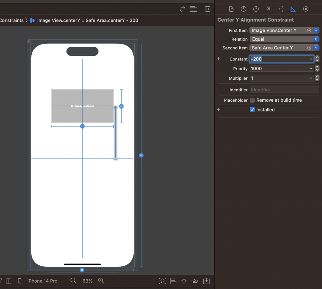The width and height of the screenshot is (322, 289).
Task: Zoom in on the canvas
Action: coord(101,281)
